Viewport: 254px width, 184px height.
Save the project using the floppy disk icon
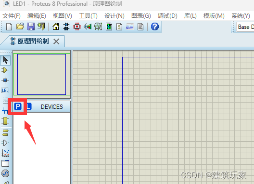coord(31,26)
